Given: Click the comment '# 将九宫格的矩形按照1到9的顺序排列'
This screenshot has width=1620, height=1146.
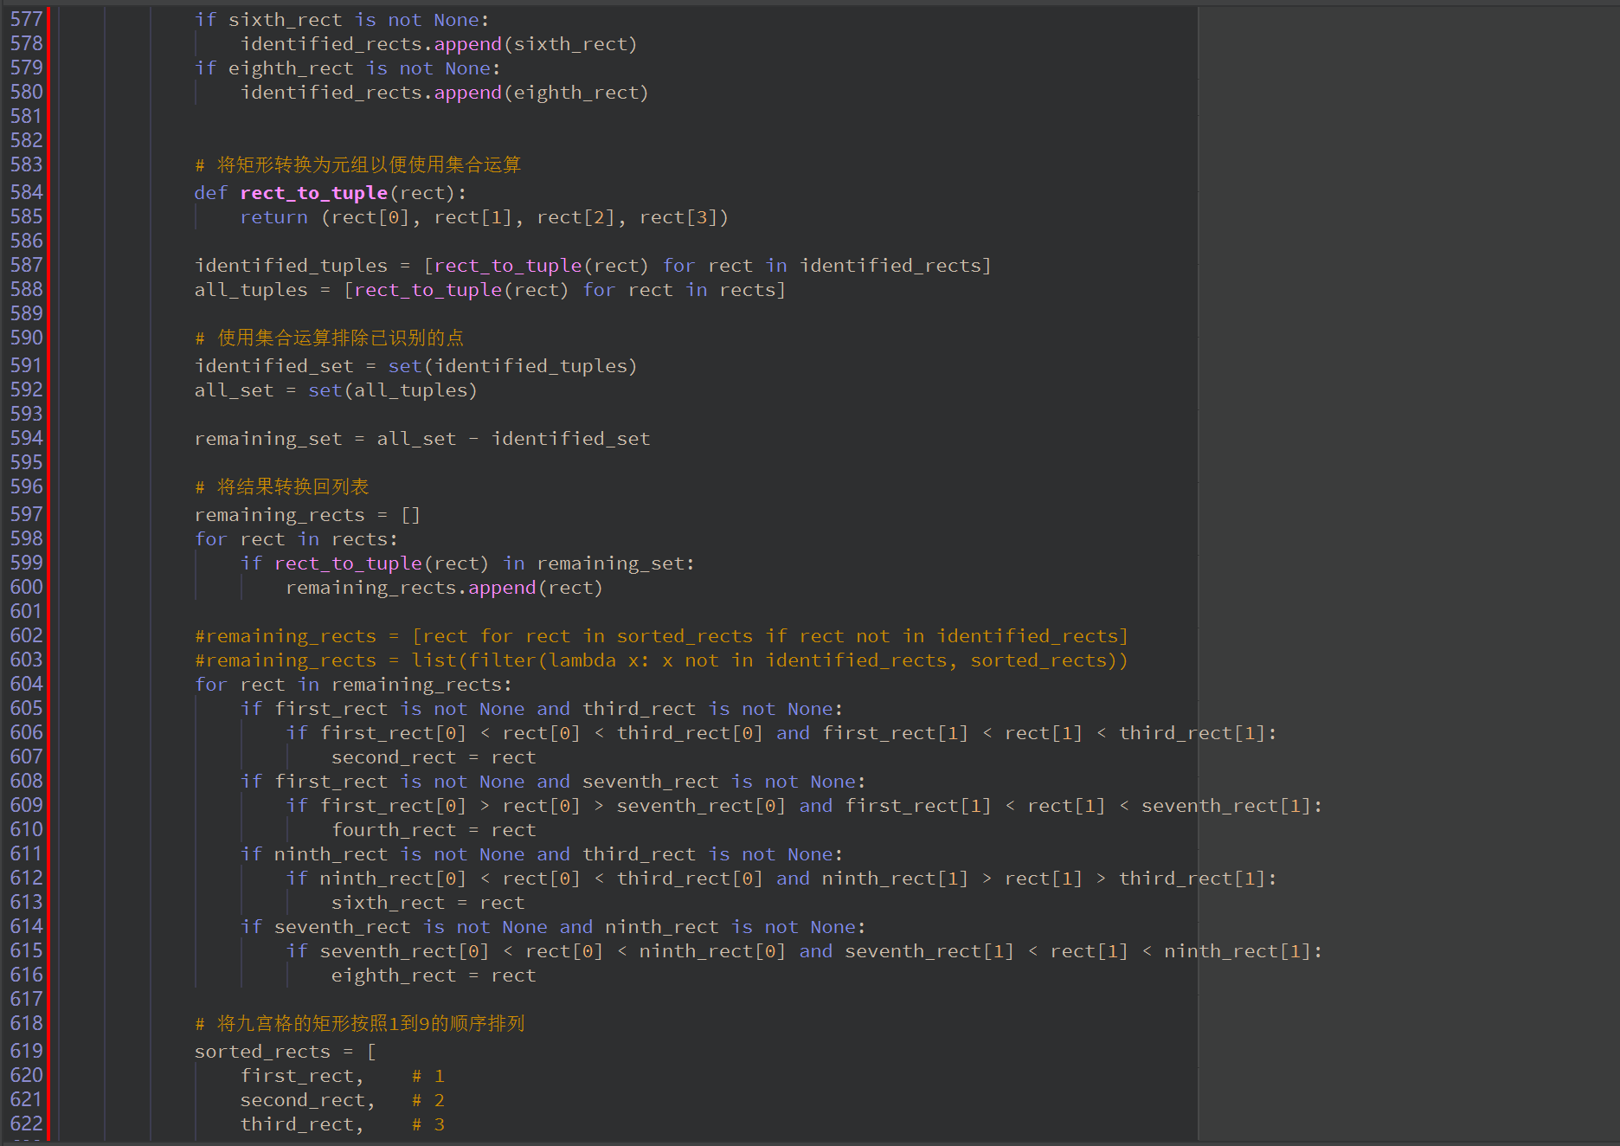Looking at the screenshot, I should 360,1024.
